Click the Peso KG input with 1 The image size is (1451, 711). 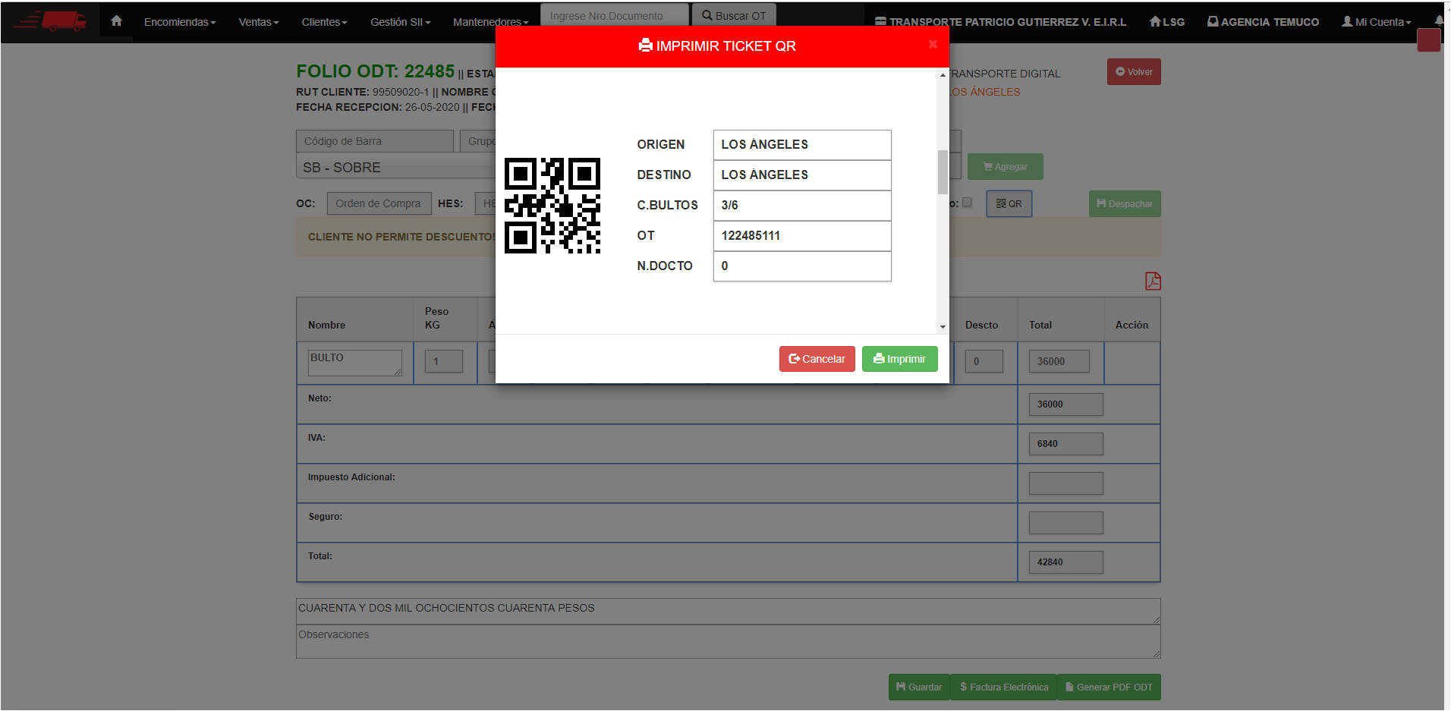(444, 361)
